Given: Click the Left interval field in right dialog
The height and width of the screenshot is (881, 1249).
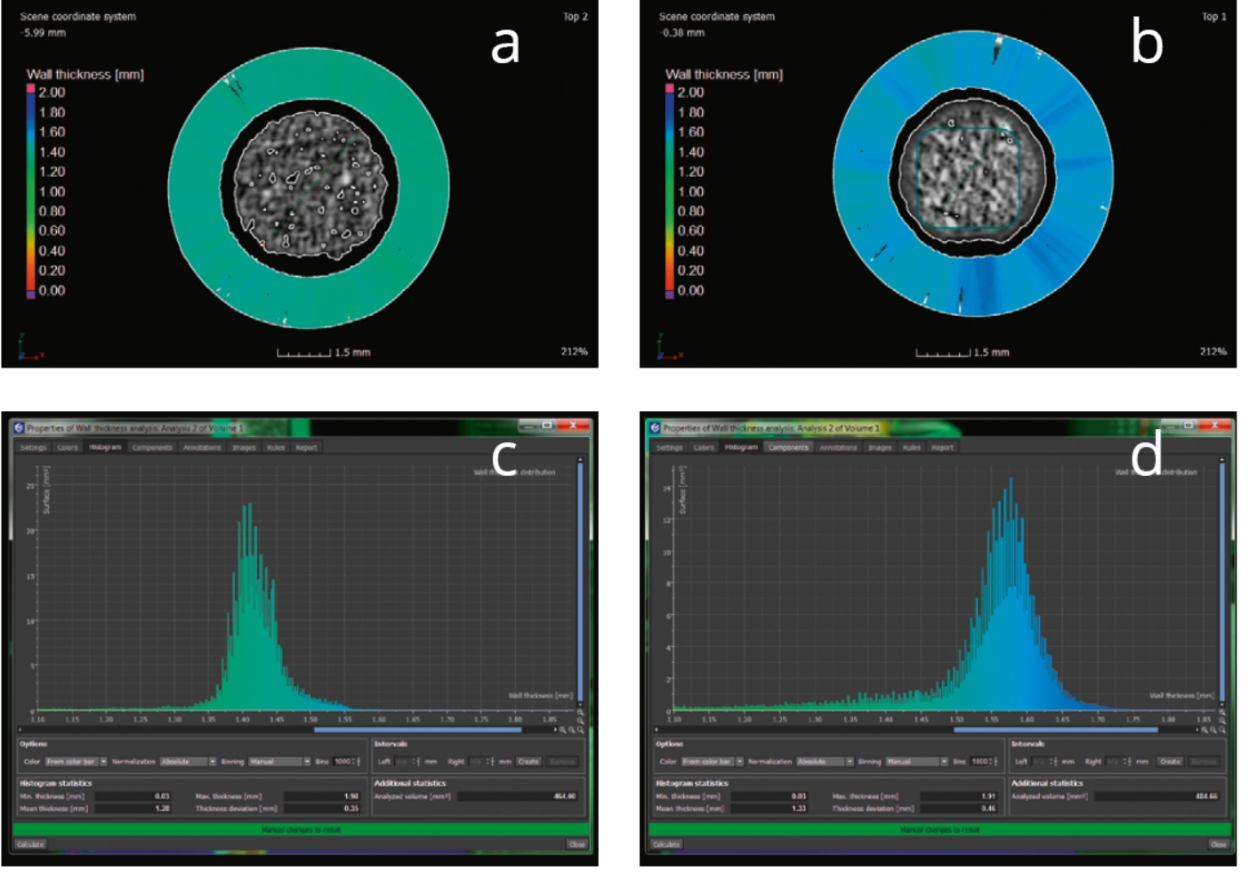Looking at the screenshot, I should click(1044, 762).
